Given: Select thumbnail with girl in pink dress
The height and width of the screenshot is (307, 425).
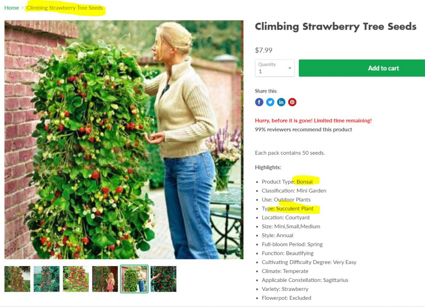Looking at the screenshot, I should pyautogui.click(x=105, y=279).
